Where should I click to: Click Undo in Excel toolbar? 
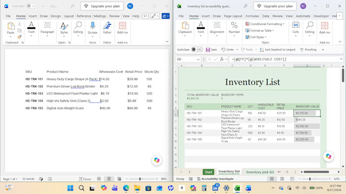click(x=227, y=50)
